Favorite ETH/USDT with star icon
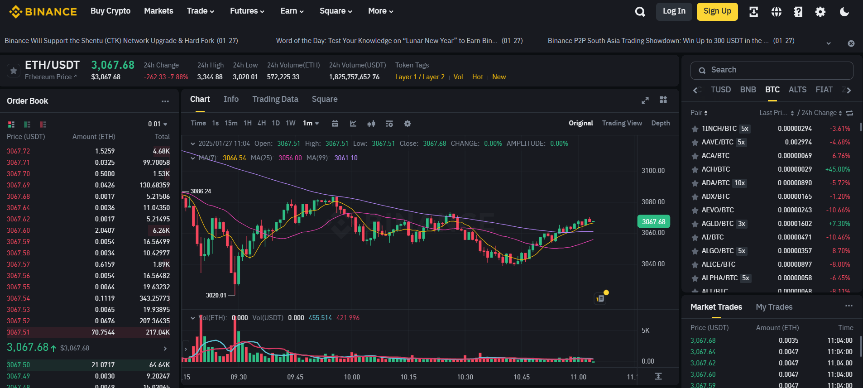This screenshot has width=863, height=388. point(14,71)
